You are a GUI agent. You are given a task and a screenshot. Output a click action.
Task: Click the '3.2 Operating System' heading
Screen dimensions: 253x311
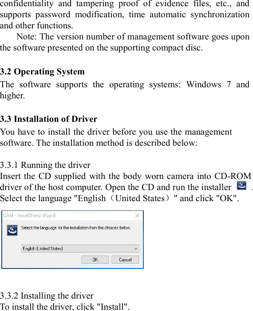coord(42,72)
